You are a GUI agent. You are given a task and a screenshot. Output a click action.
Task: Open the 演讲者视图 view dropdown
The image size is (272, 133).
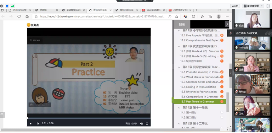(253, 6)
